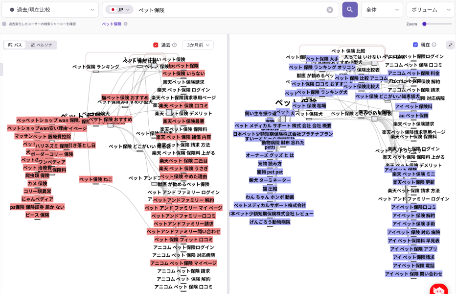
Task: Clear the search field with the X icon
Action: pyautogui.click(x=330, y=10)
